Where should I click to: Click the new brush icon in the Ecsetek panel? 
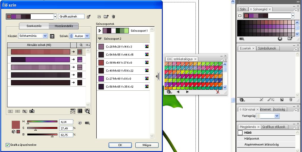coord(281,100)
